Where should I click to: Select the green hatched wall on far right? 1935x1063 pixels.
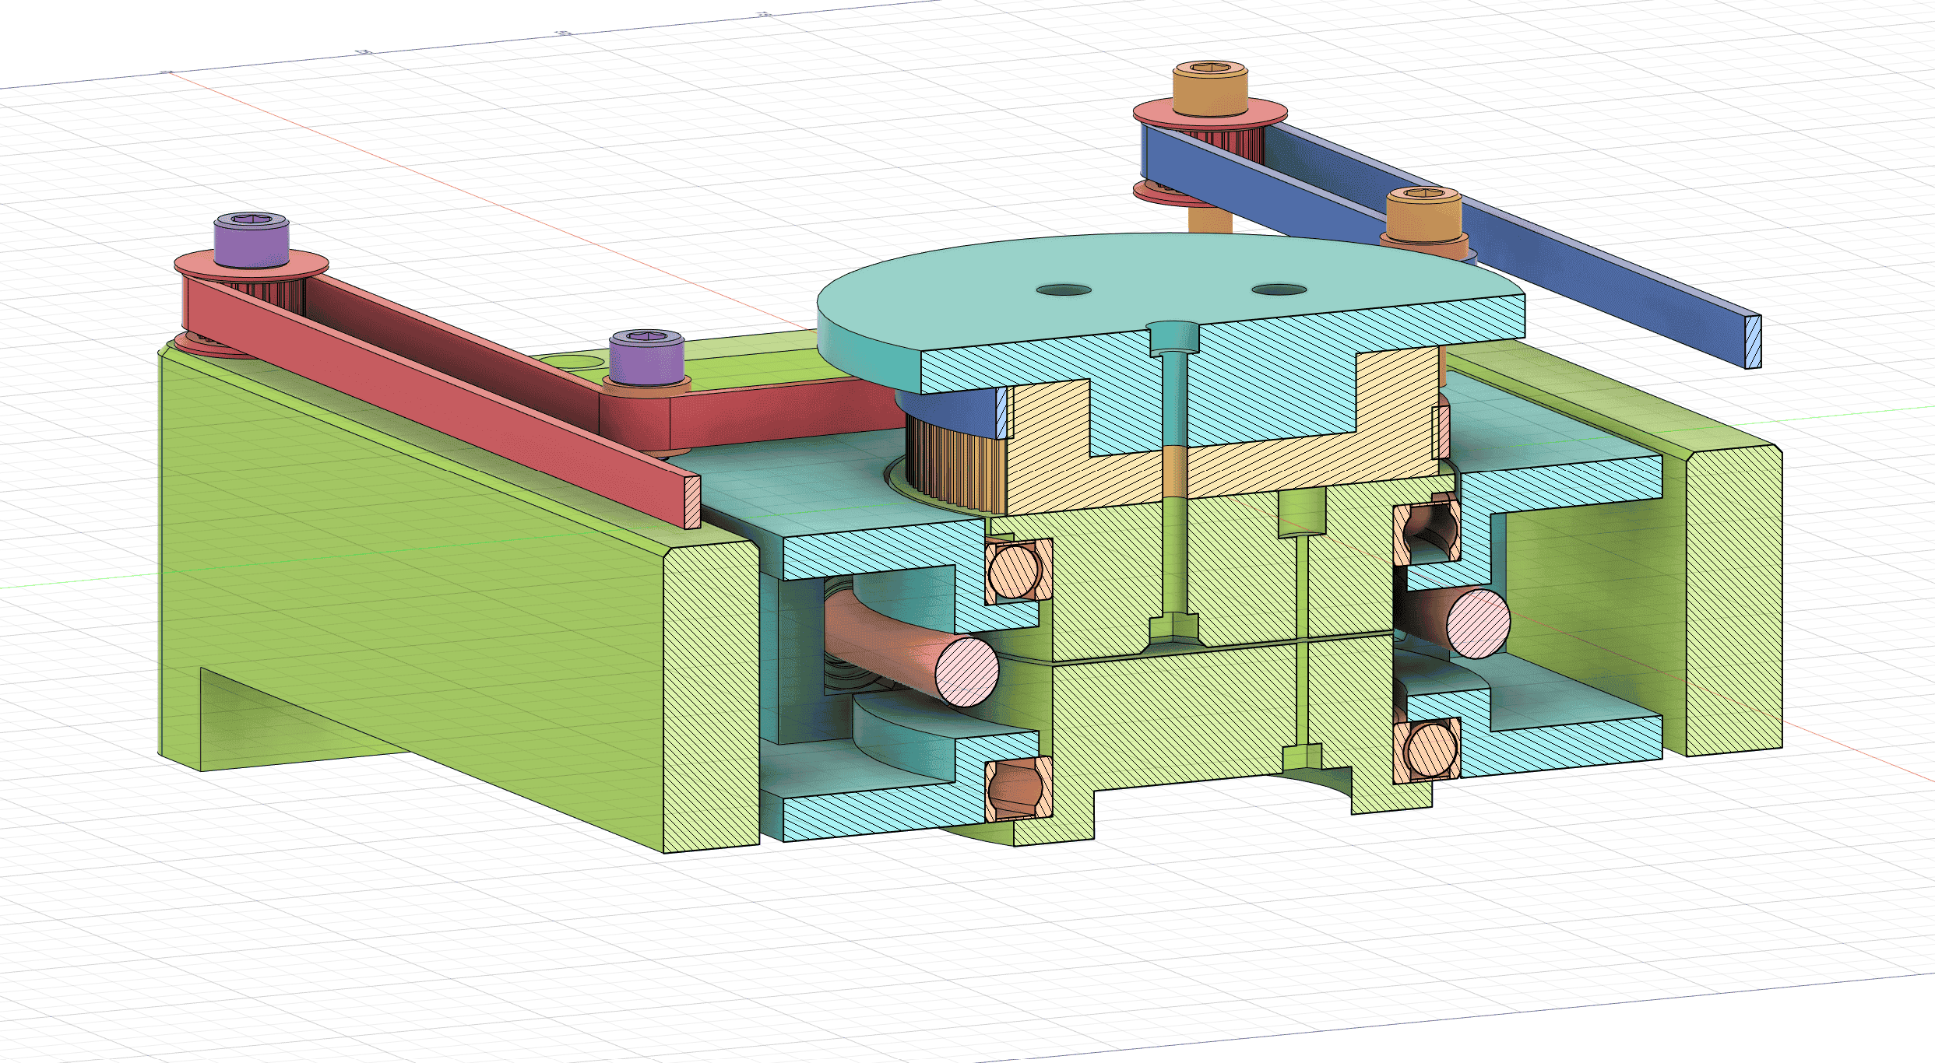point(1735,599)
